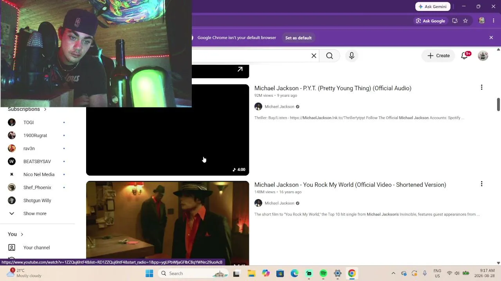Image resolution: width=501 pixels, height=281 pixels.
Task: Click the YouTube magnifier search button
Action: [330, 56]
